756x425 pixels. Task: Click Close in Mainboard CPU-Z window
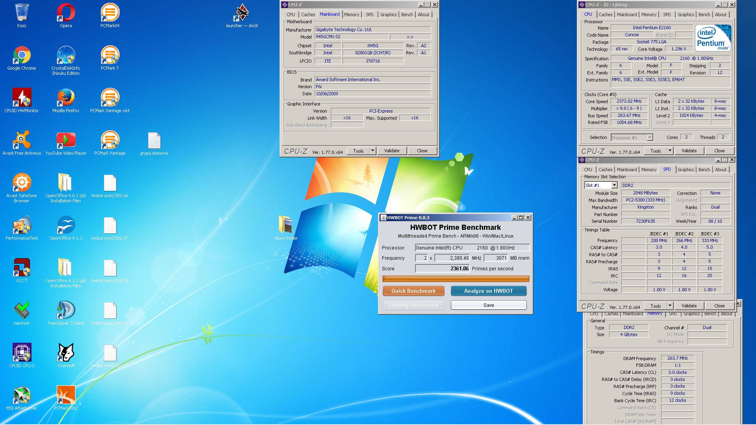coord(422,151)
